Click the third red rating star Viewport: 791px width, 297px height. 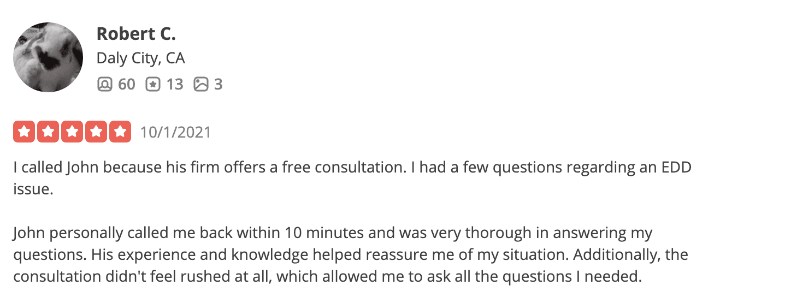(x=72, y=132)
